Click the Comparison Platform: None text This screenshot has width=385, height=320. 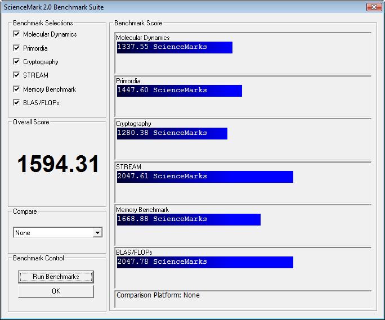click(158, 295)
